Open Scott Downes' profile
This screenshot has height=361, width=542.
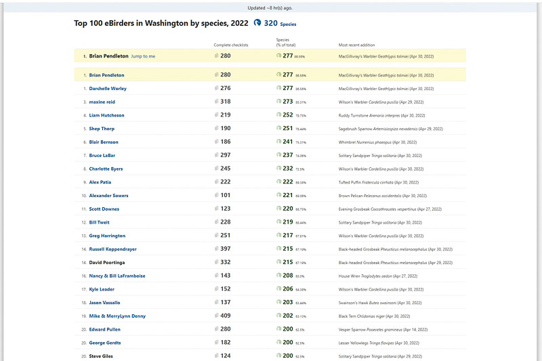click(x=104, y=209)
